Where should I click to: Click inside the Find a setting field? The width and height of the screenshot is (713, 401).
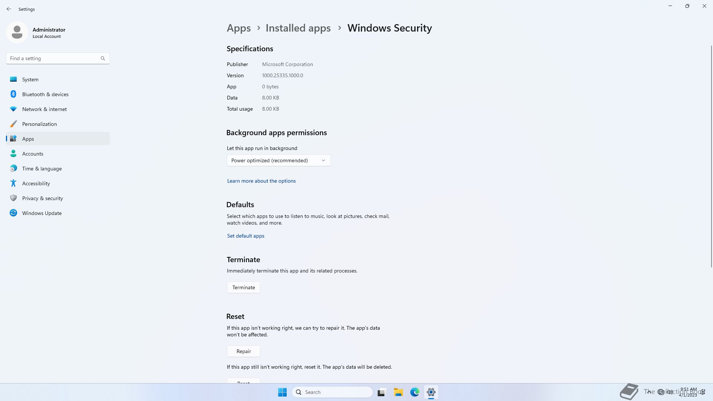click(58, 58)
